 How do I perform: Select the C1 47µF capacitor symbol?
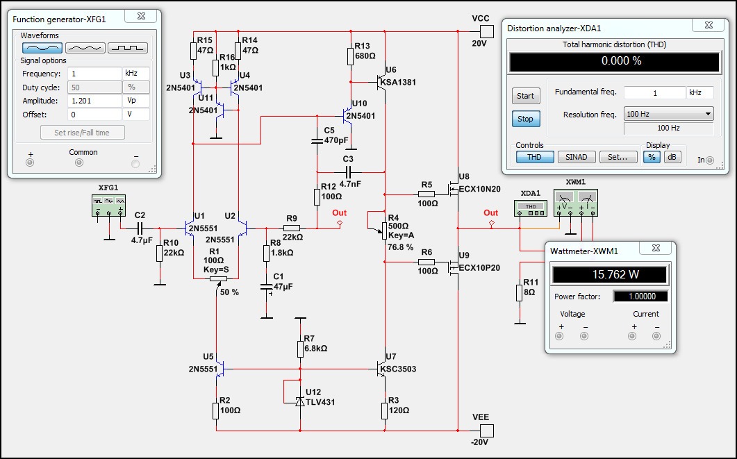pyautogui.click(x=267, y=287)
